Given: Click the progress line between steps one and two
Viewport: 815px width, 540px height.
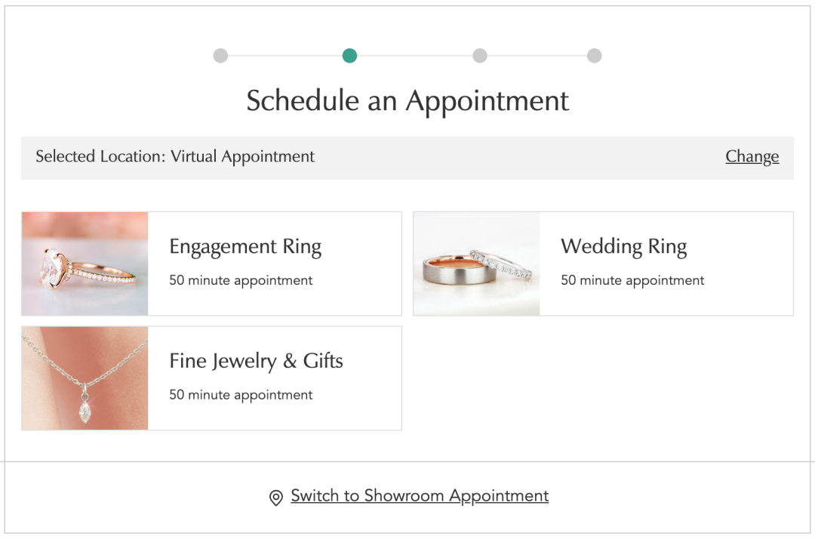Looking at the screenshot, I should click(x=284, y=56).
